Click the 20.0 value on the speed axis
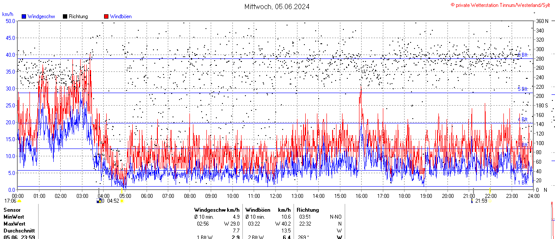The image size is (555, 239). click(10, 122)
